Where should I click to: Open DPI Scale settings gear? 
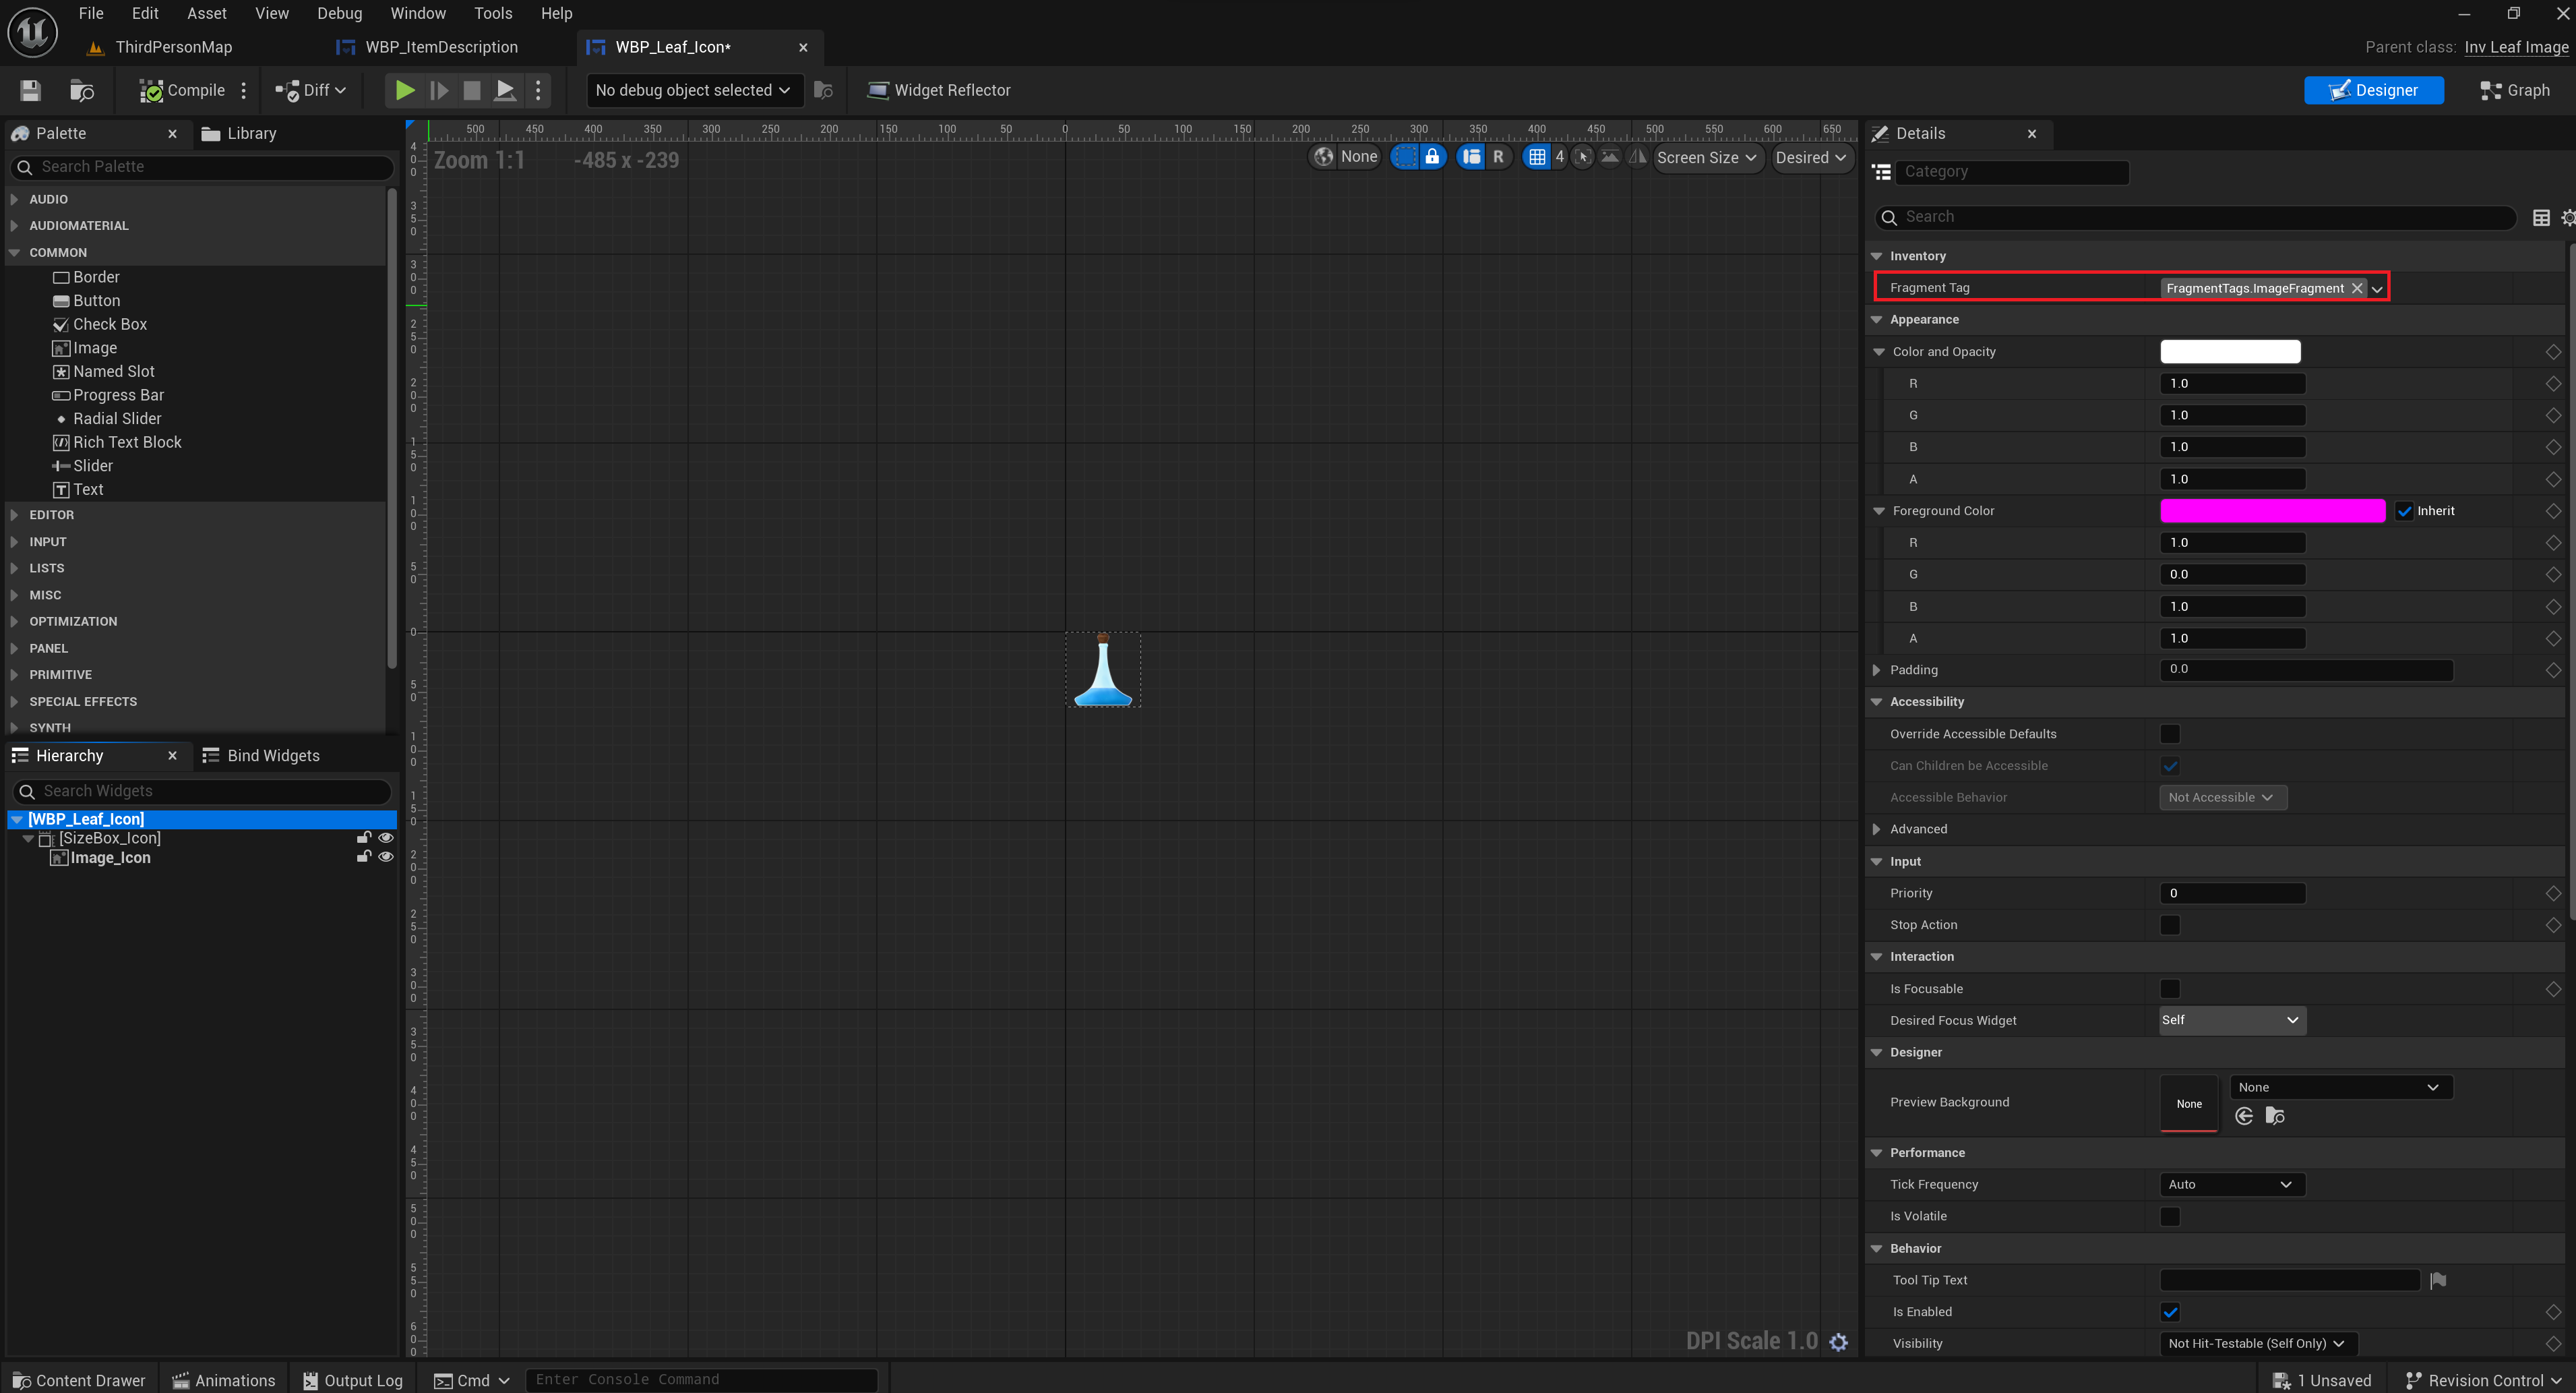tap(1838, 1342)
